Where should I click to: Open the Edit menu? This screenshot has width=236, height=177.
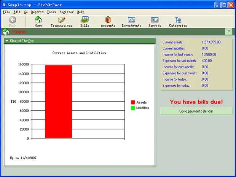(17, 12)
